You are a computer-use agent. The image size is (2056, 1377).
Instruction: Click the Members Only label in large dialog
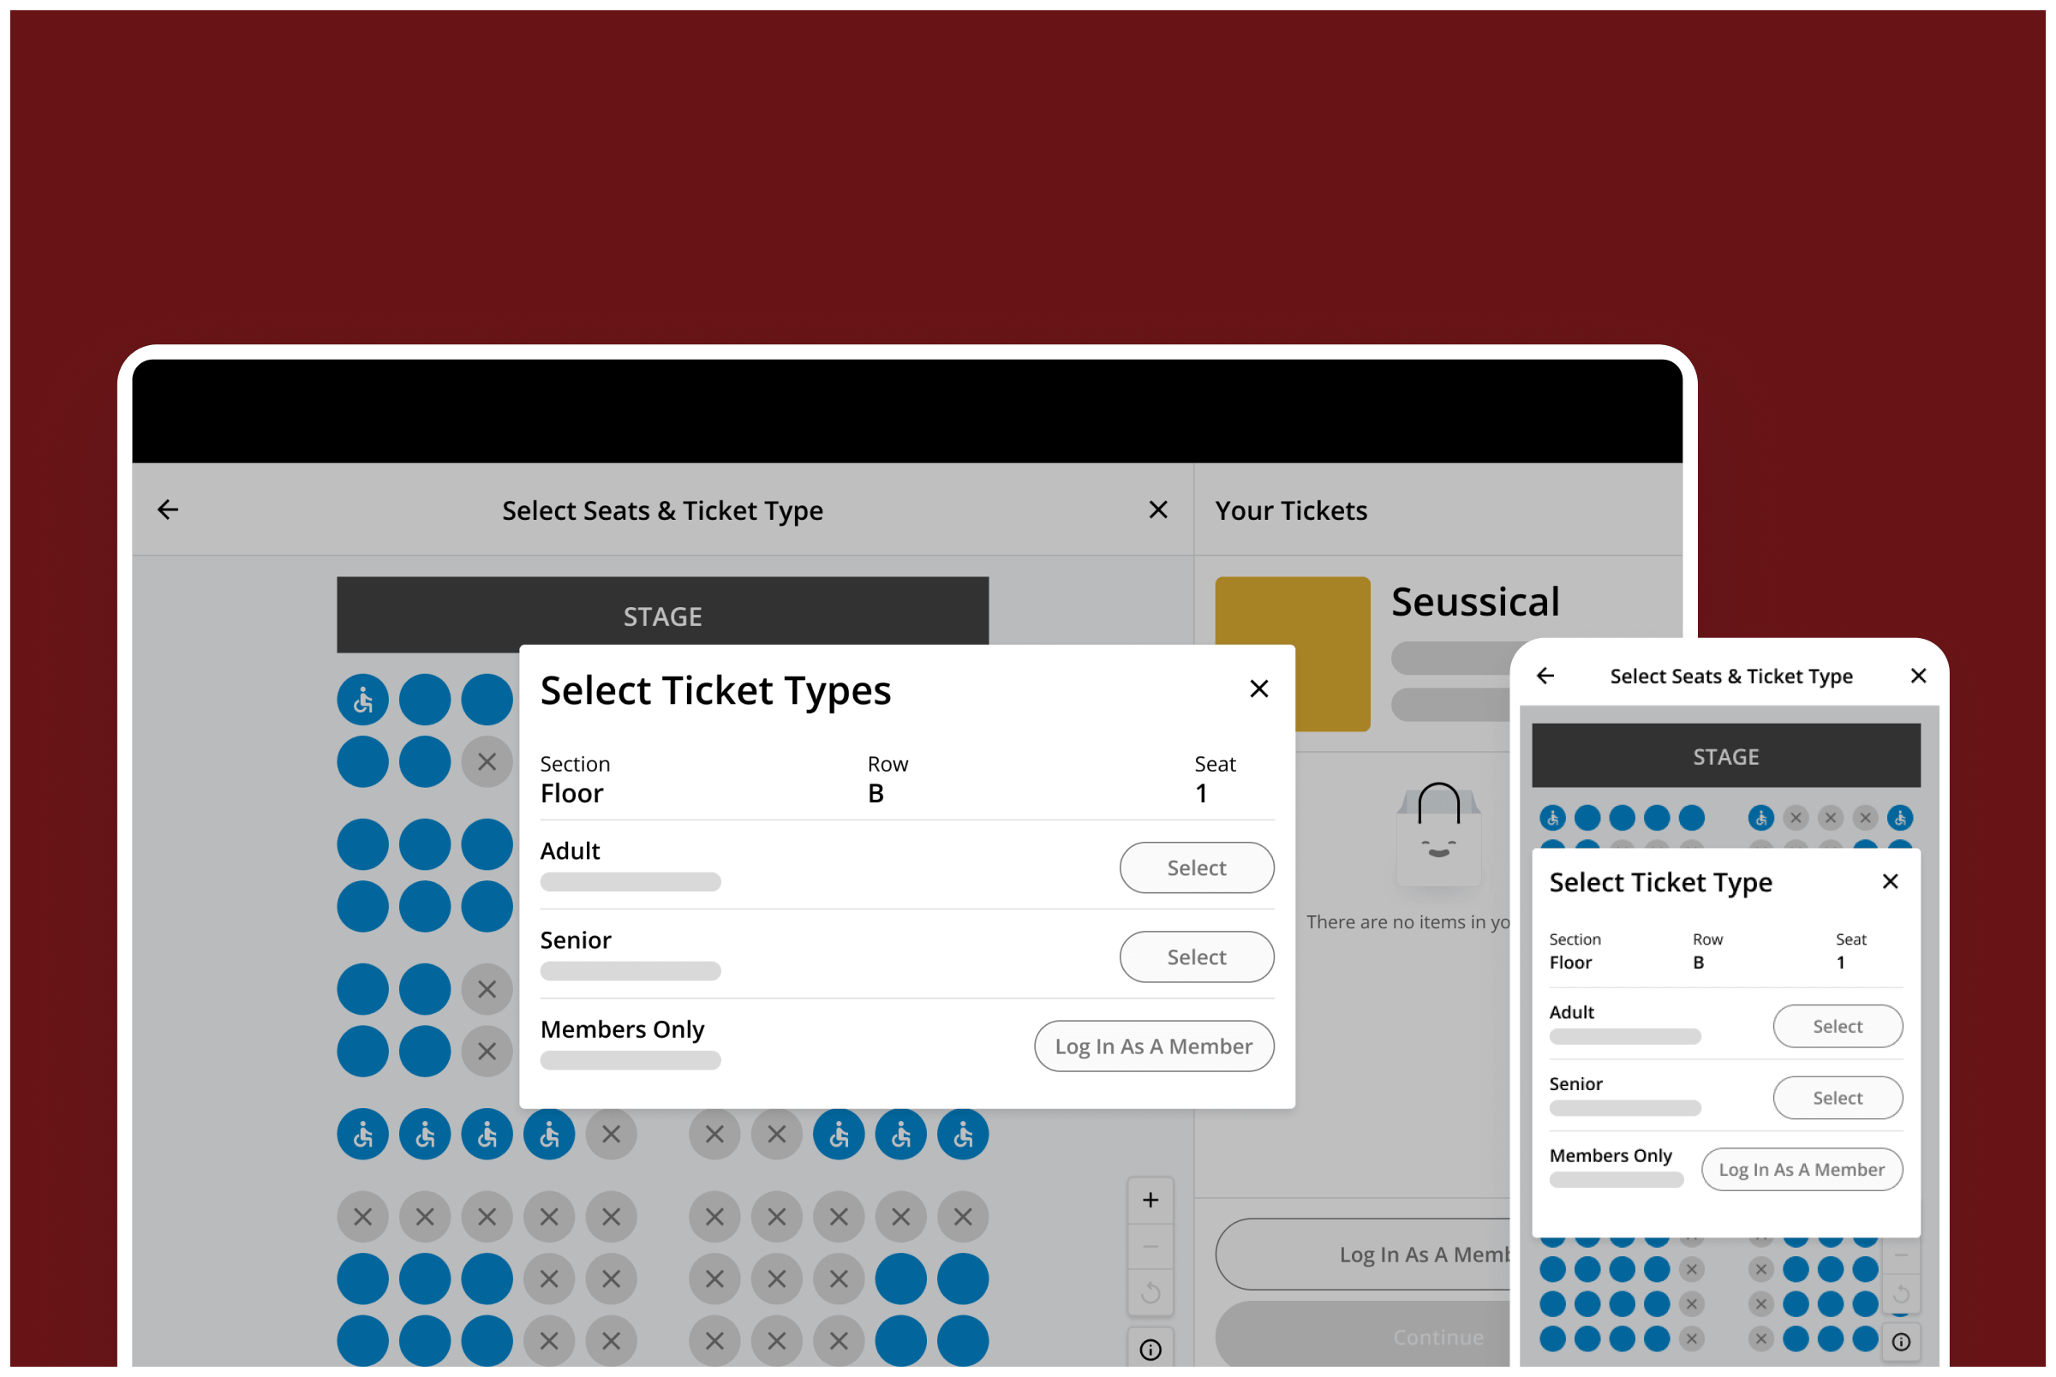click(622, 1028)
